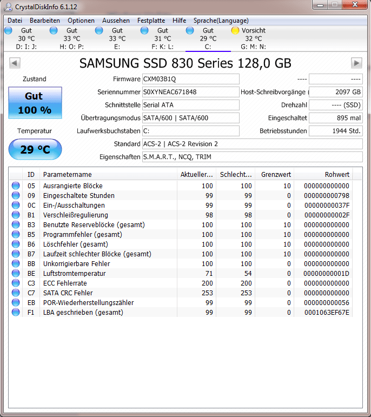Select disk tab H: O: P:
Viewport: 371px width, 417px height.
click(x=72, y=38)
